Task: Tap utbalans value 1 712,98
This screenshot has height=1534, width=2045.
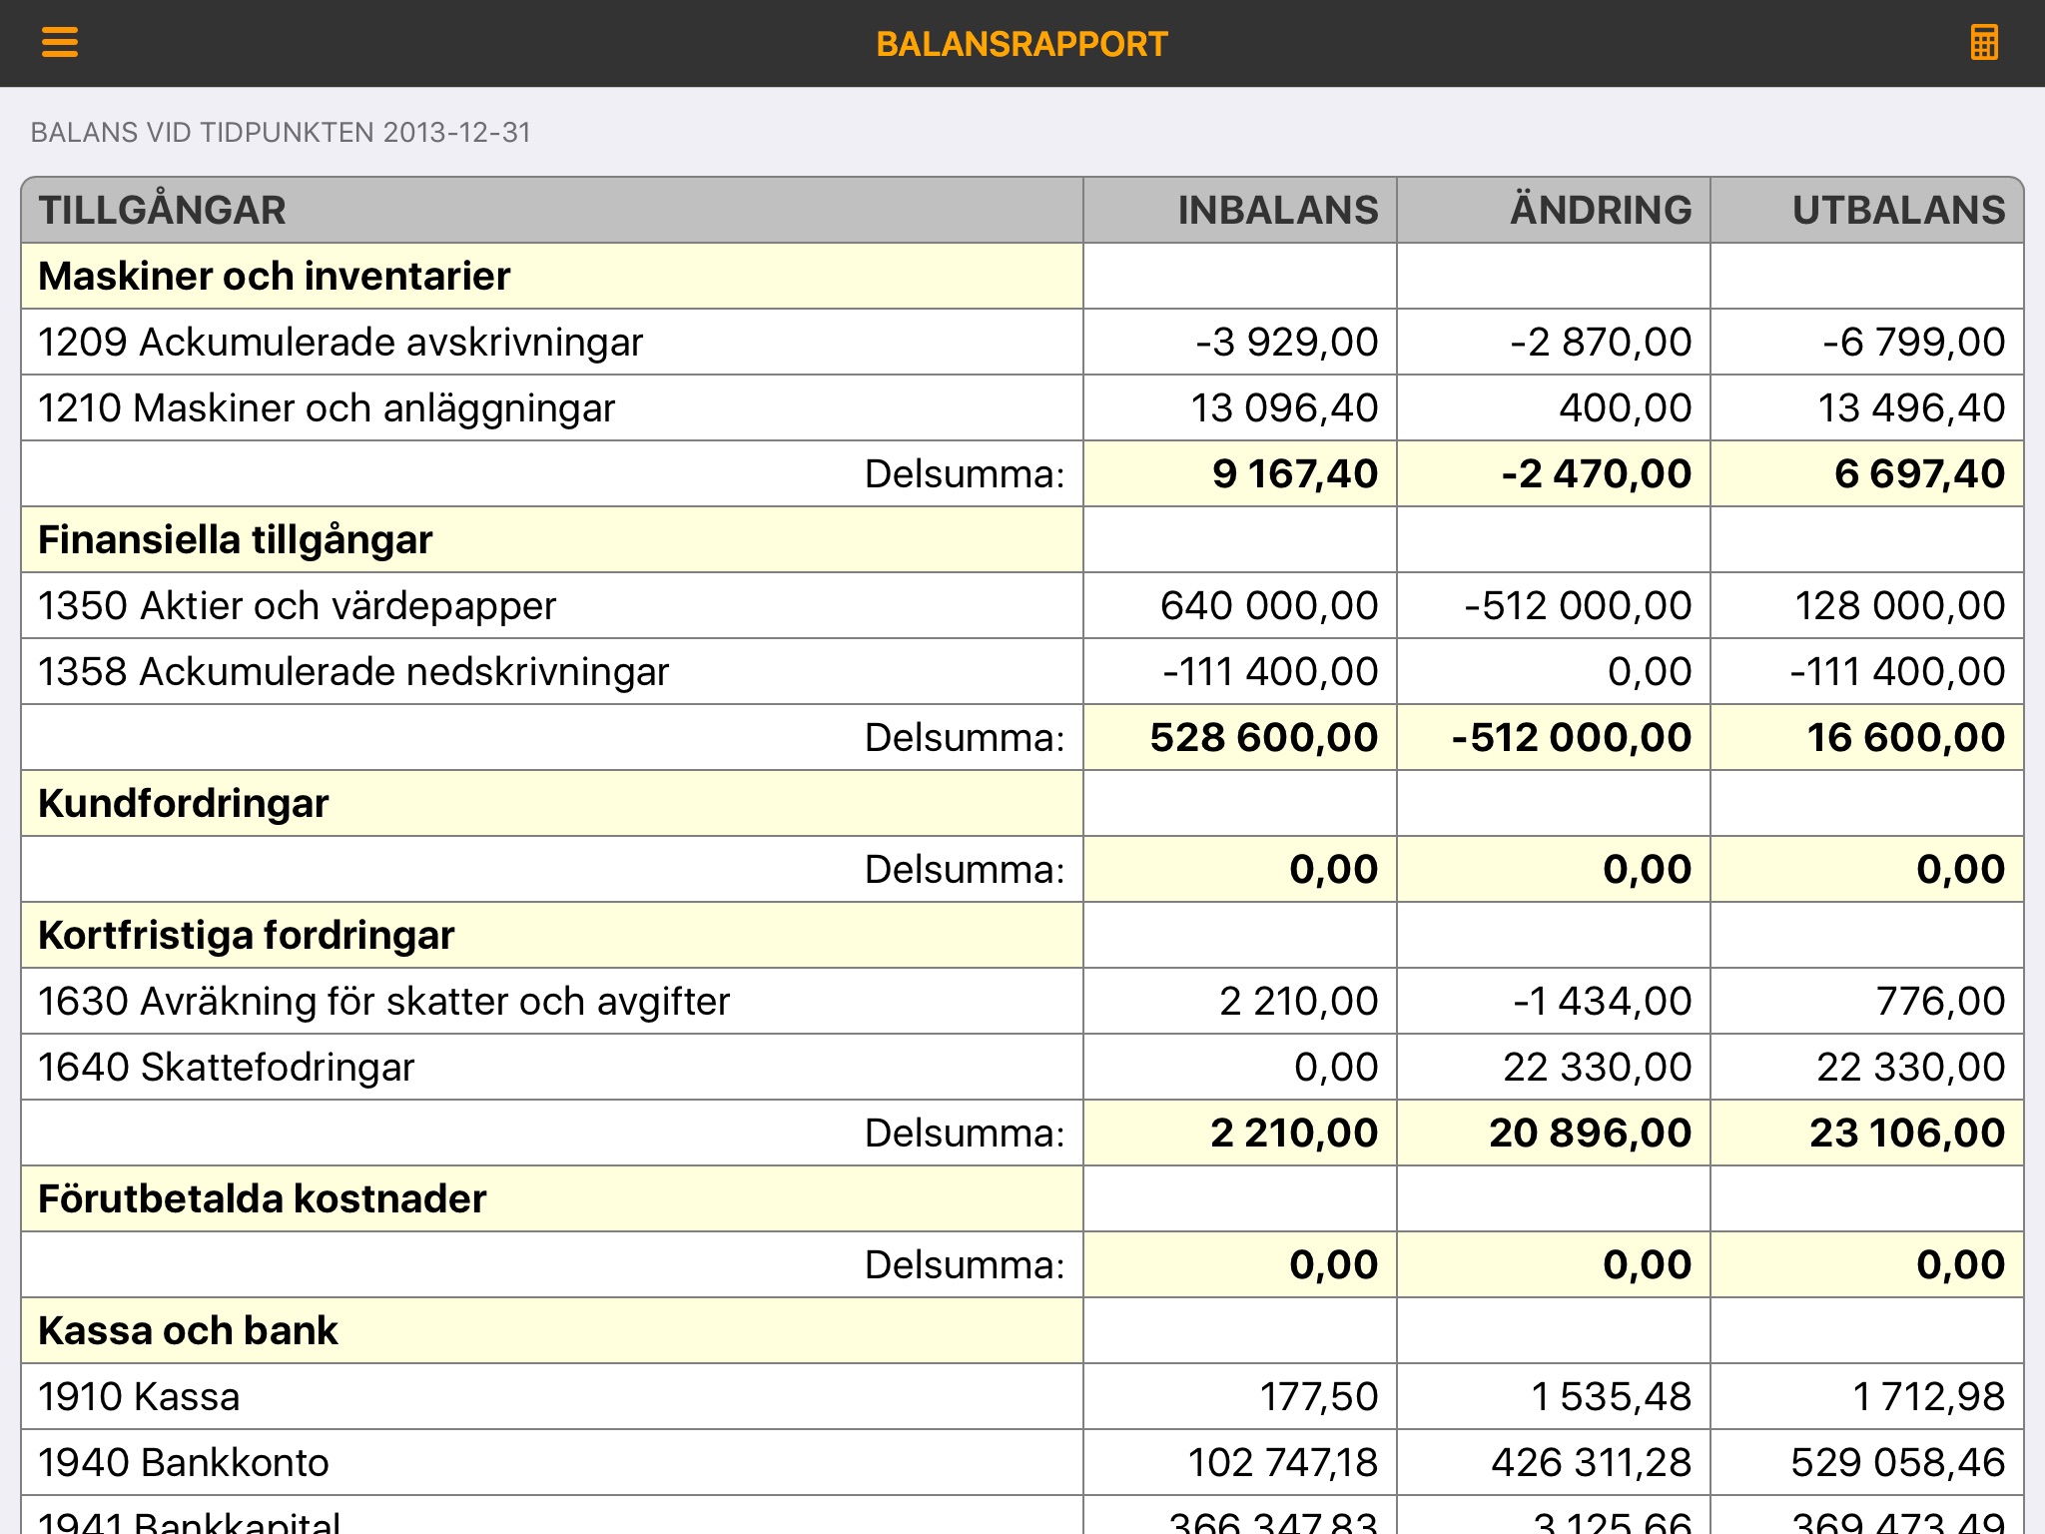Action: tap(1928, 1396)
